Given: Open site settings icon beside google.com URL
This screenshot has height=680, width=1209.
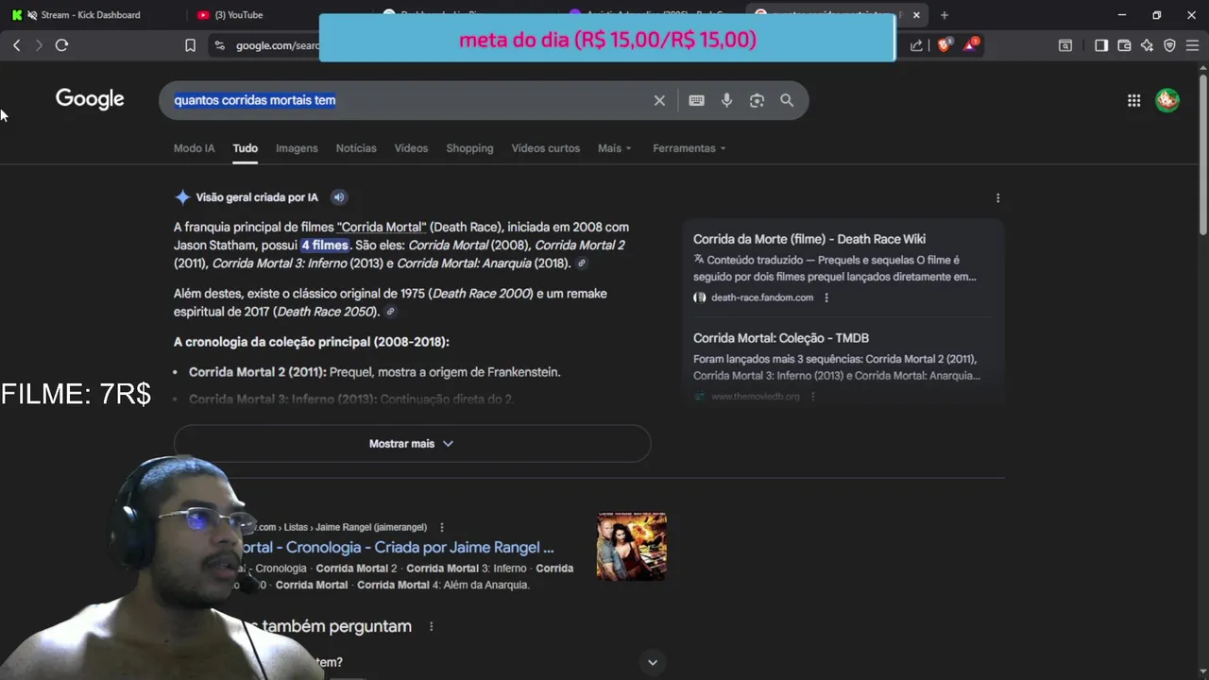Looking at the screenshot, I should (219, 45).
